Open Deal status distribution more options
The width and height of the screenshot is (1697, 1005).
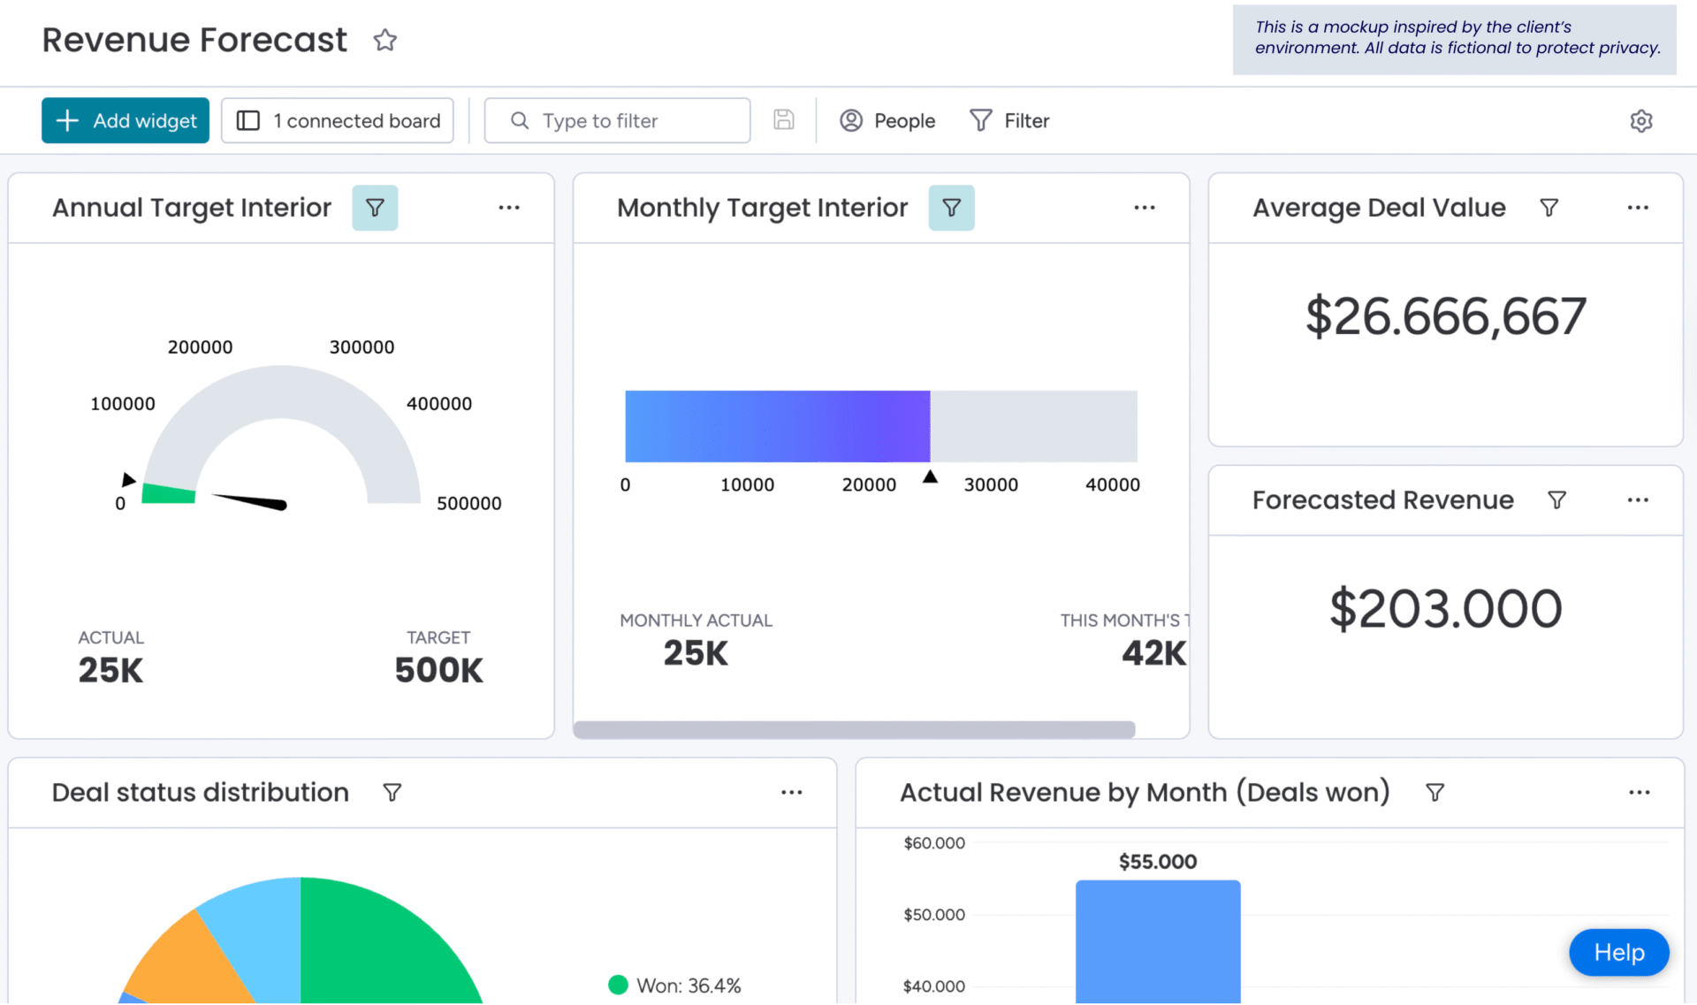tap(792, 793)
